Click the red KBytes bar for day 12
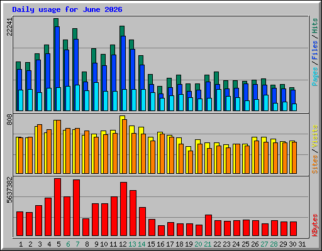This screenshot has height=251, width=322. point(123,209)
